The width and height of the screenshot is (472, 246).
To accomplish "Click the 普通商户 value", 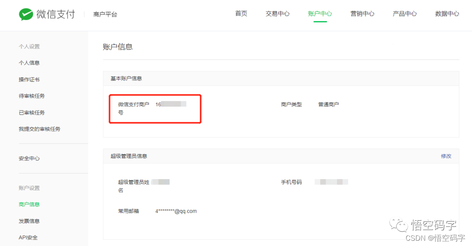I will tap(329, 104).
